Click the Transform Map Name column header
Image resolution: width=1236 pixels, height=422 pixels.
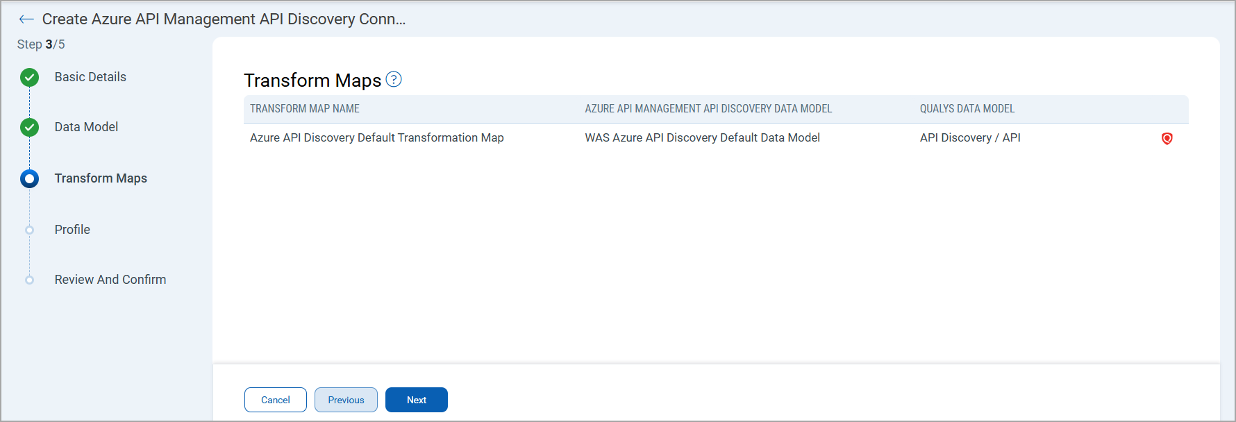tap(305, 109)
